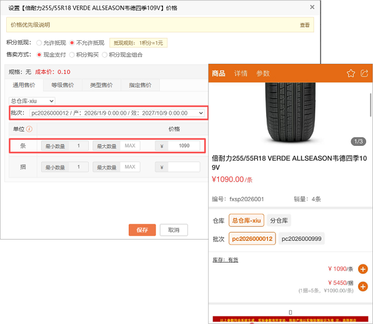Select batch pc2026000999 in product panel
The image size is (373, 324).
click(x=302, y=239)
